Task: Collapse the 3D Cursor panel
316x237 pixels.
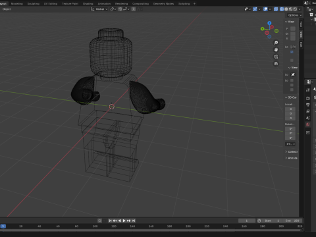Action: click(291, 97)
